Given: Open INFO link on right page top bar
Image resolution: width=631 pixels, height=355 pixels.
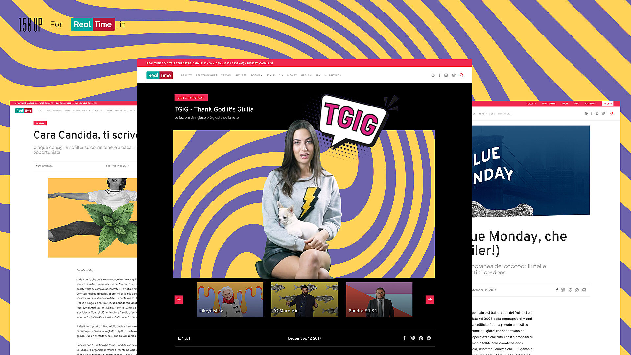Looking at the screenshot, I should 576,103.
